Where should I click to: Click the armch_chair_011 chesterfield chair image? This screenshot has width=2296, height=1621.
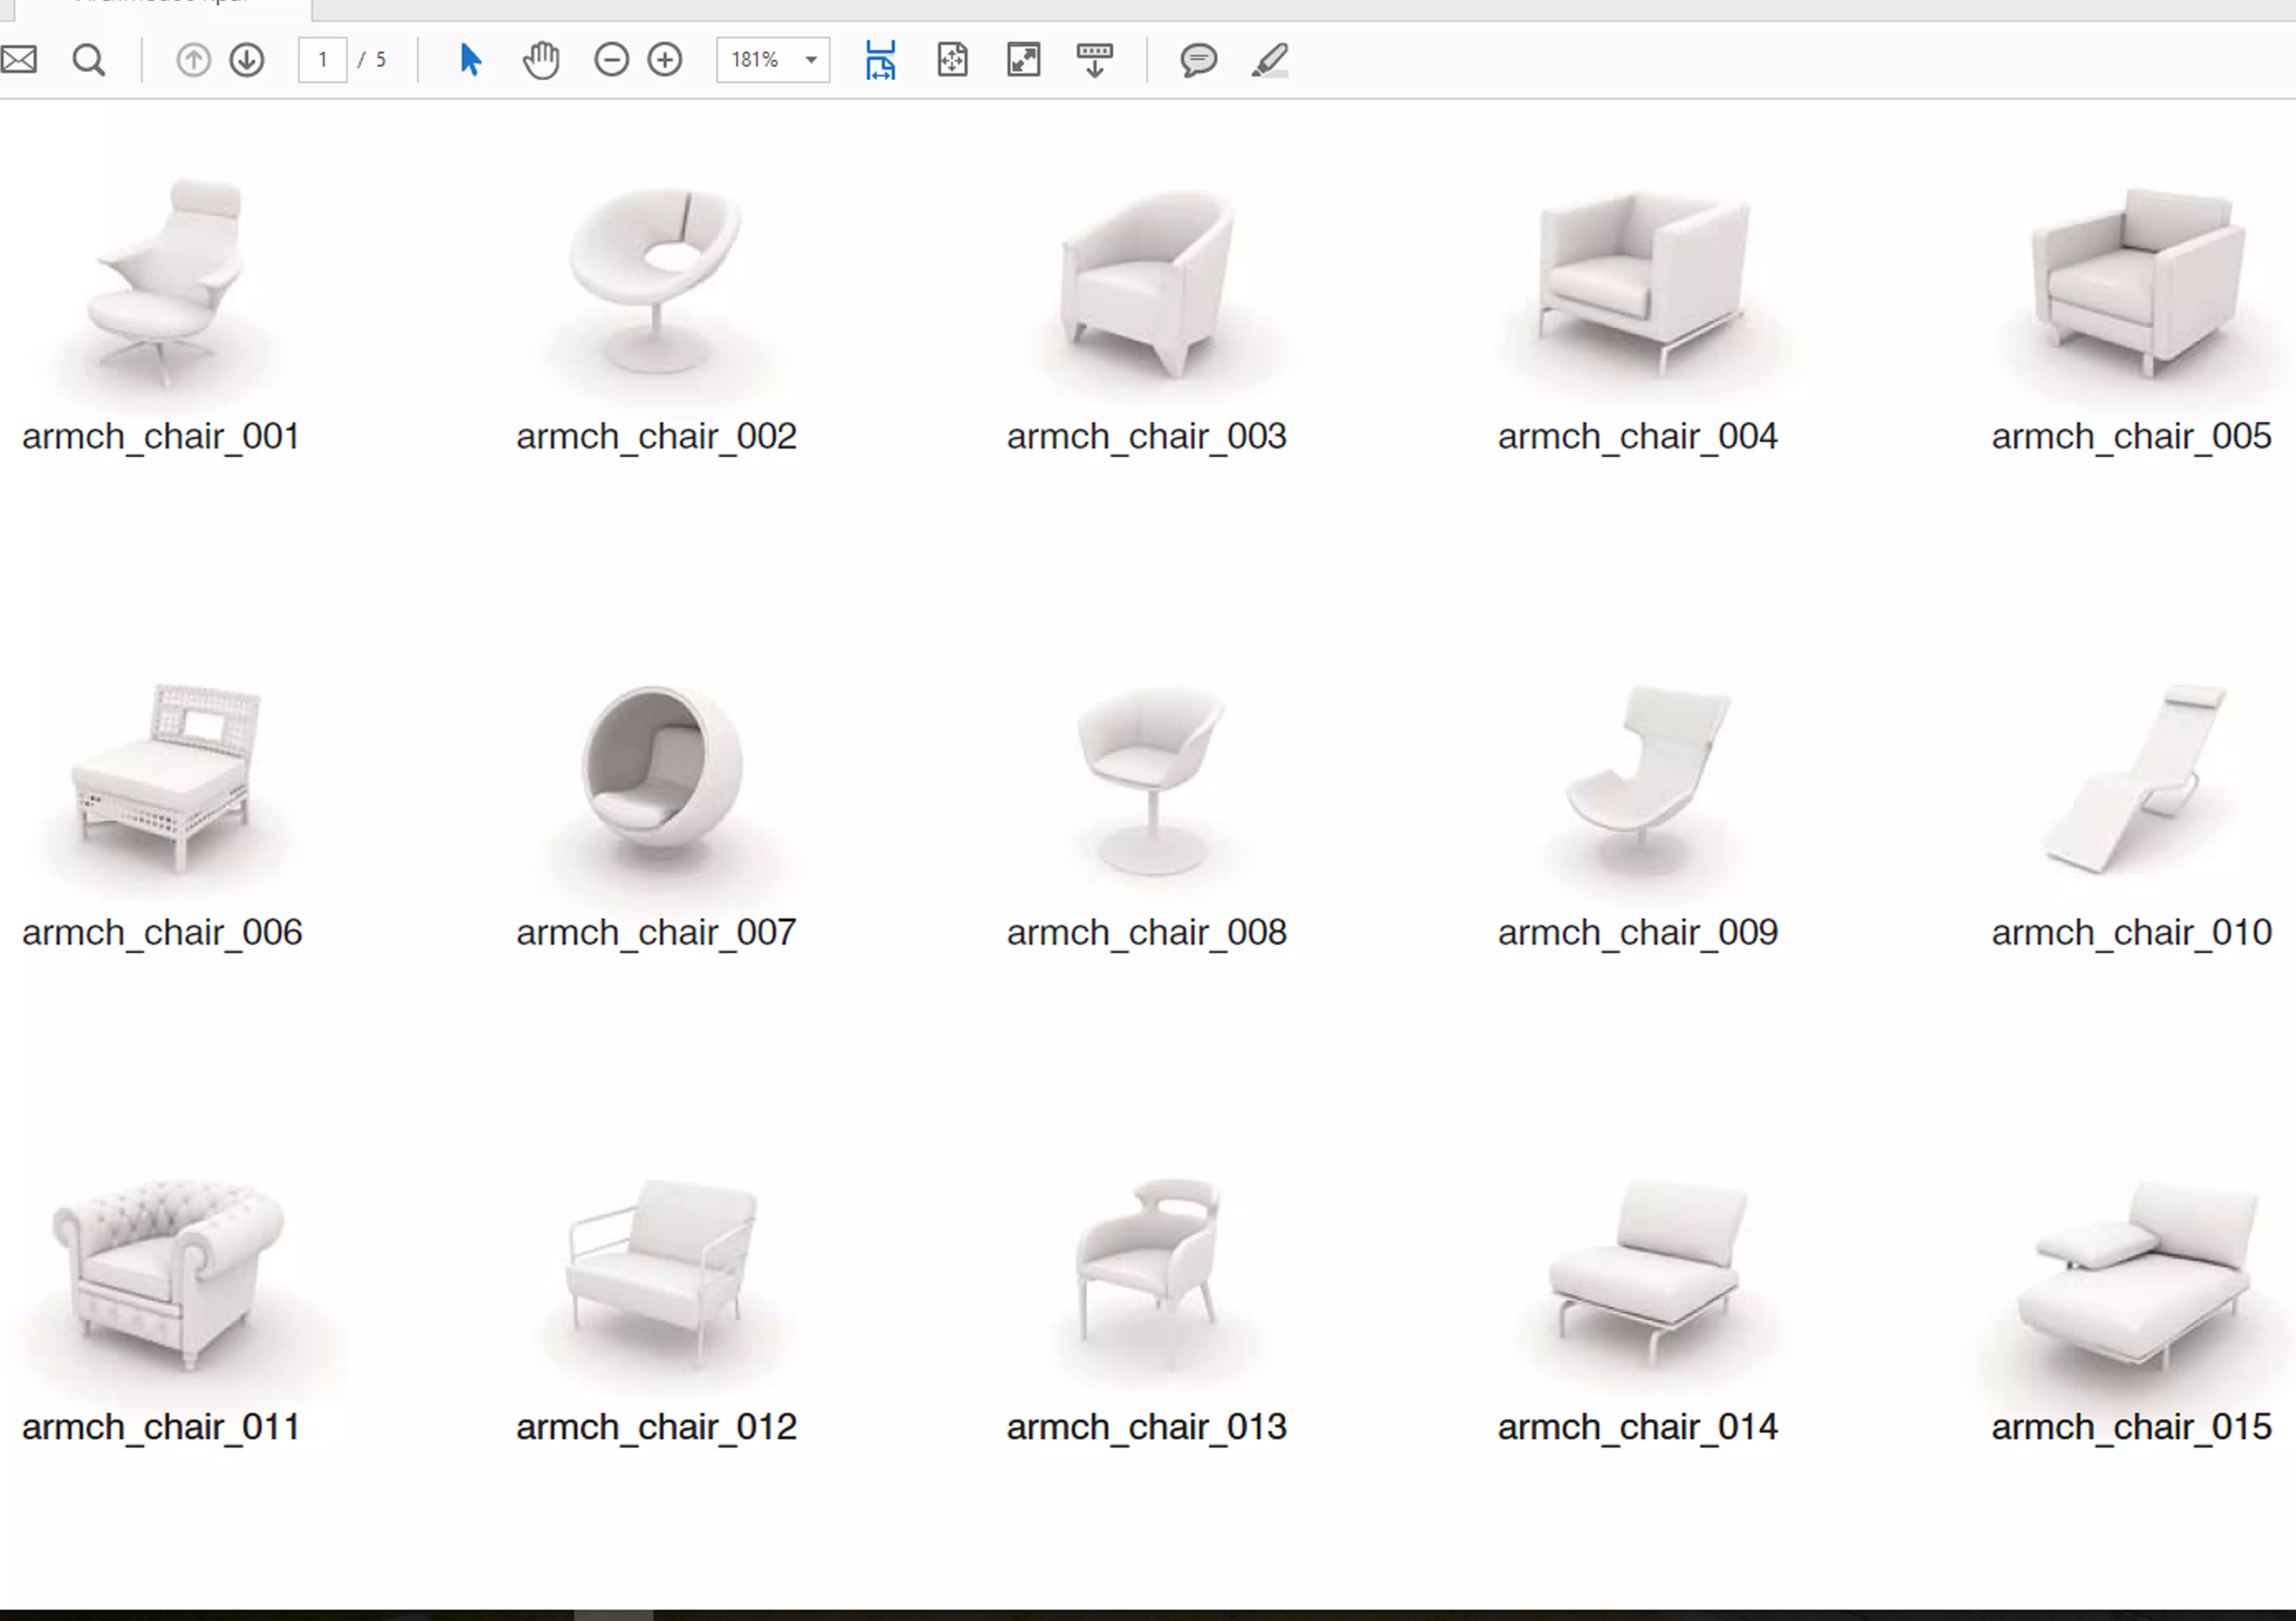pyautogui.click(x=168, y=1274)
